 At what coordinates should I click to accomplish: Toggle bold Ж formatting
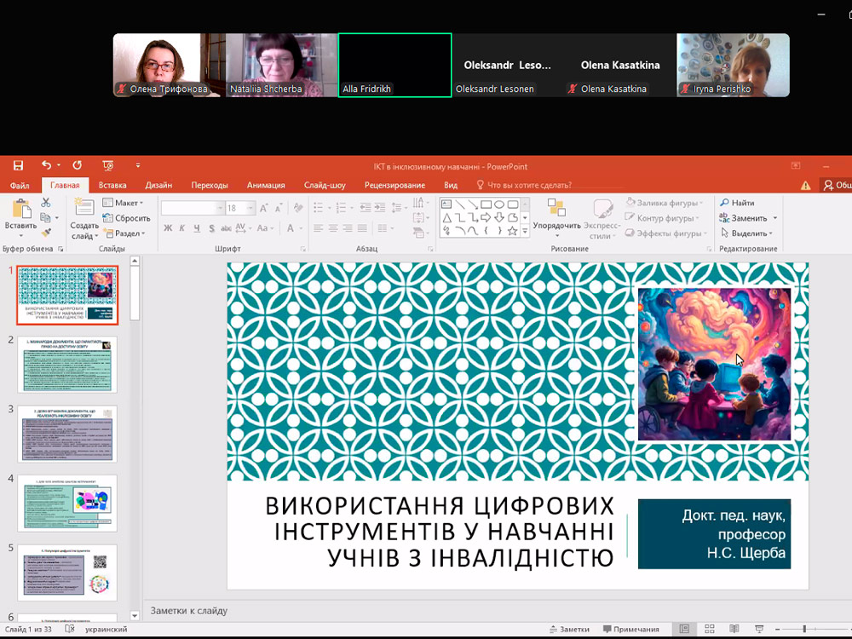[x=168, y=228]
